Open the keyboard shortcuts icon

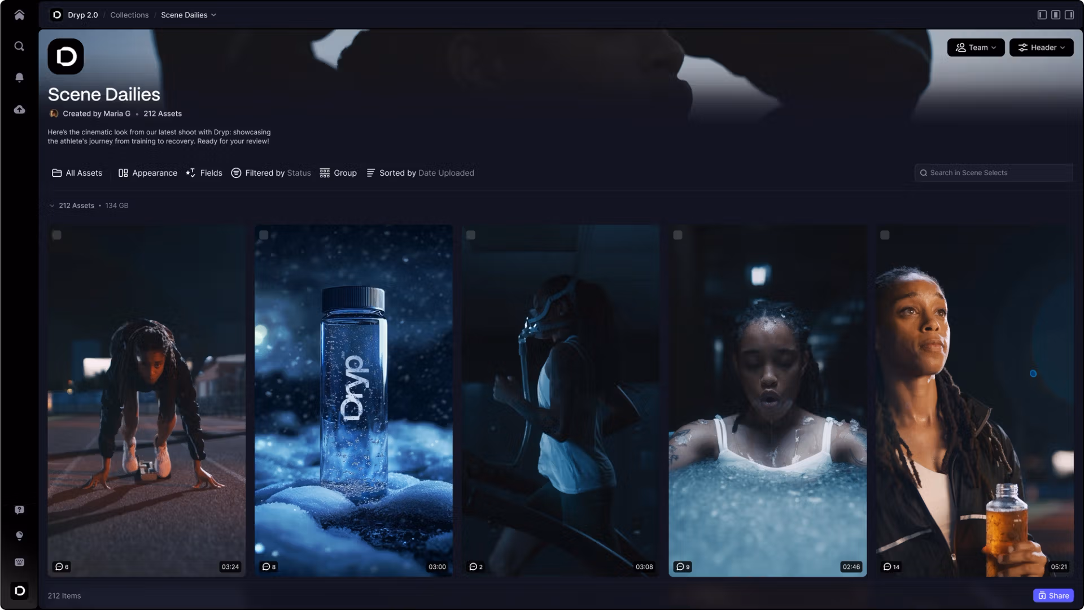(19, 562)
